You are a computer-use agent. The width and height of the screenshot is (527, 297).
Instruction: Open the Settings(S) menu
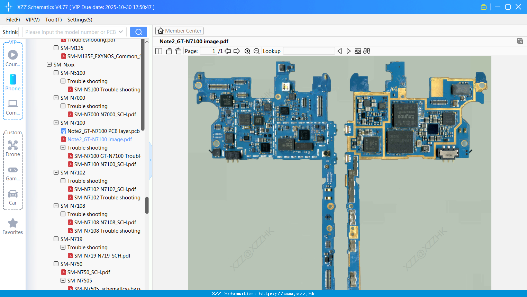(80, 20)
